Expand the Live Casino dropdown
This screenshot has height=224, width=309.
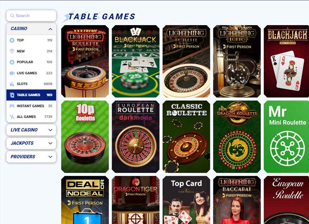(50, 130)
